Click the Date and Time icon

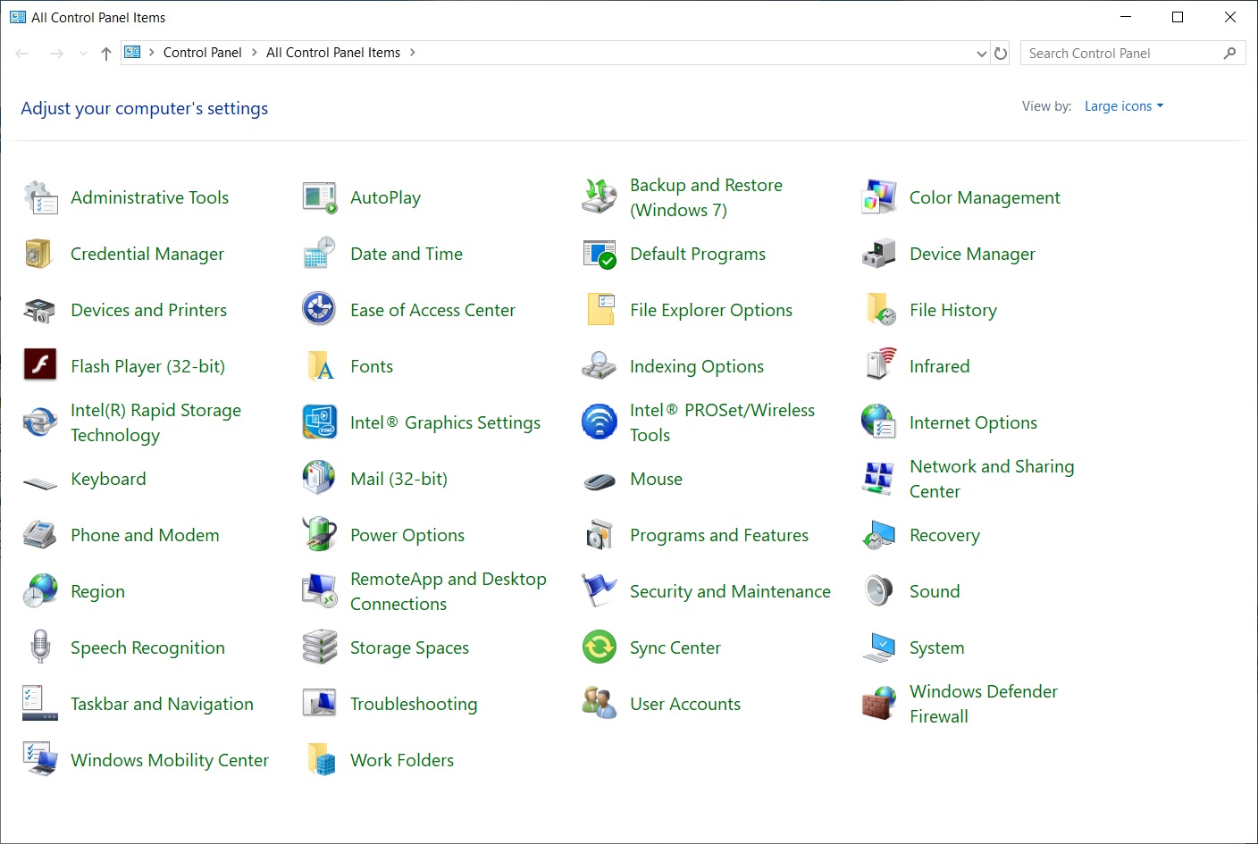320,254
